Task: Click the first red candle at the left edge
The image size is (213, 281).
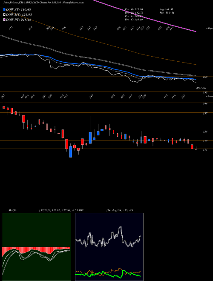Action: [4, 107]
